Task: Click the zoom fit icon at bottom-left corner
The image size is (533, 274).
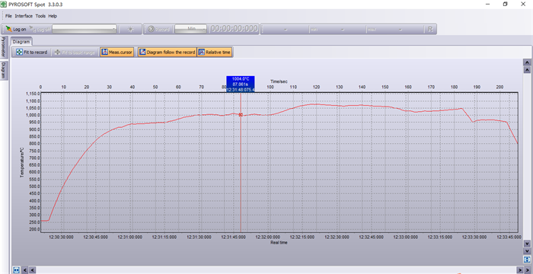Action: click(x=16, y=270)
